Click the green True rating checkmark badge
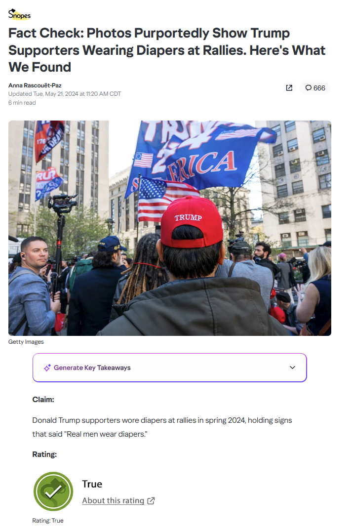The image size is (352, 532). (x=53, y=491)
